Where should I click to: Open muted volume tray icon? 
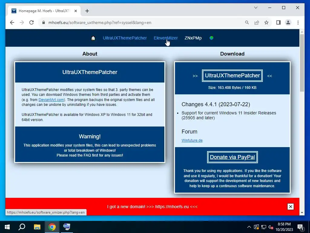[x=271, y=227]
